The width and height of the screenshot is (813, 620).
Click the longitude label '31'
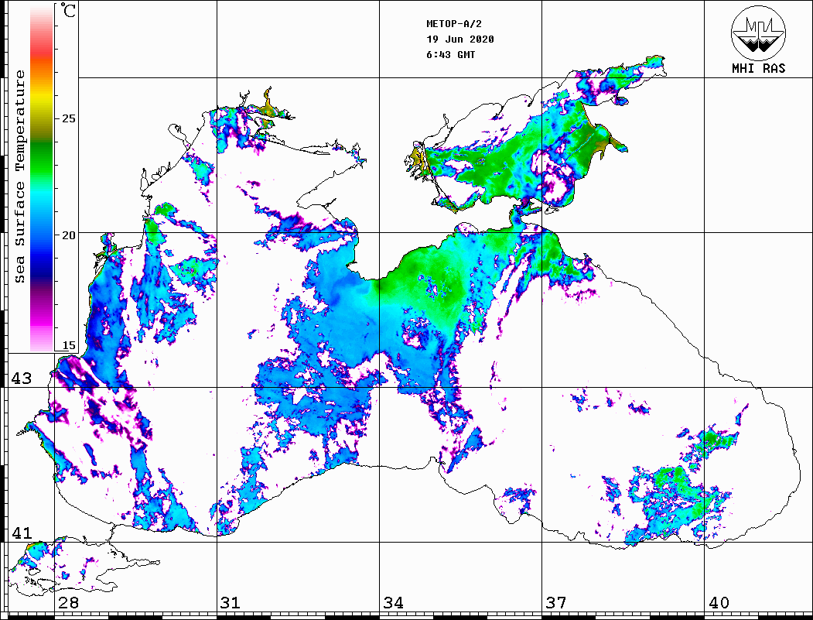pyautogui.click(x=231, y=603)
